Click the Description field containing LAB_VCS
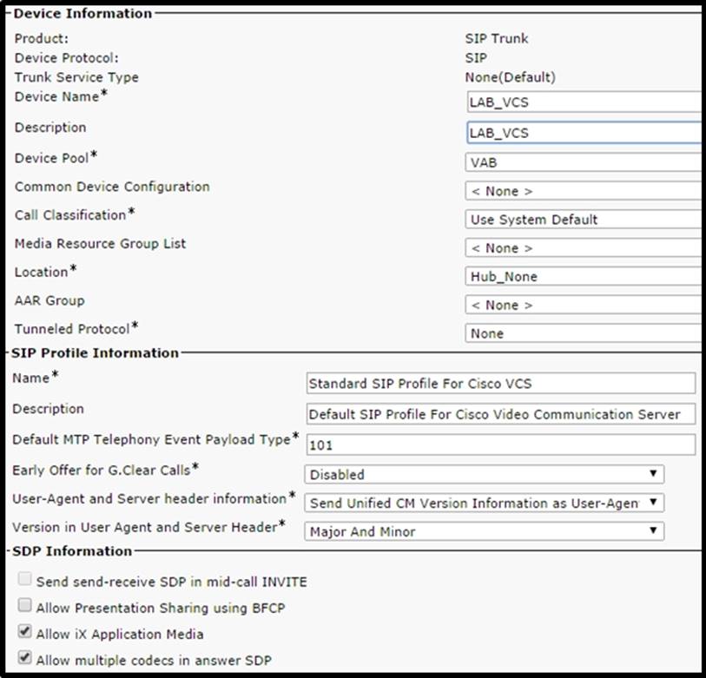 (582, 133)
